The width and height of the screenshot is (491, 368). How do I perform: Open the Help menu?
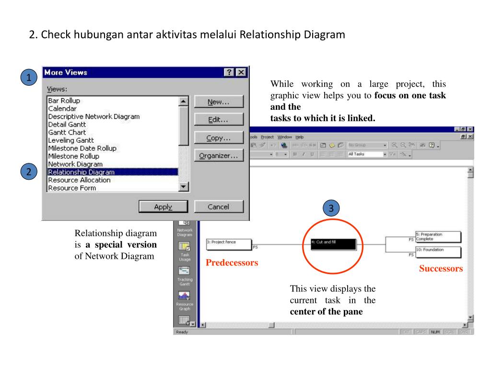pos(300,137)
